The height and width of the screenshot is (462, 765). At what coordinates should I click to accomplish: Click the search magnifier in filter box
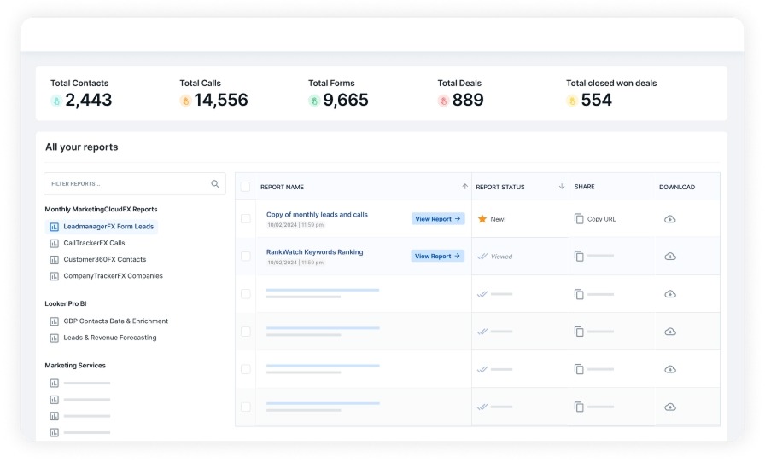tap(215, 184)
